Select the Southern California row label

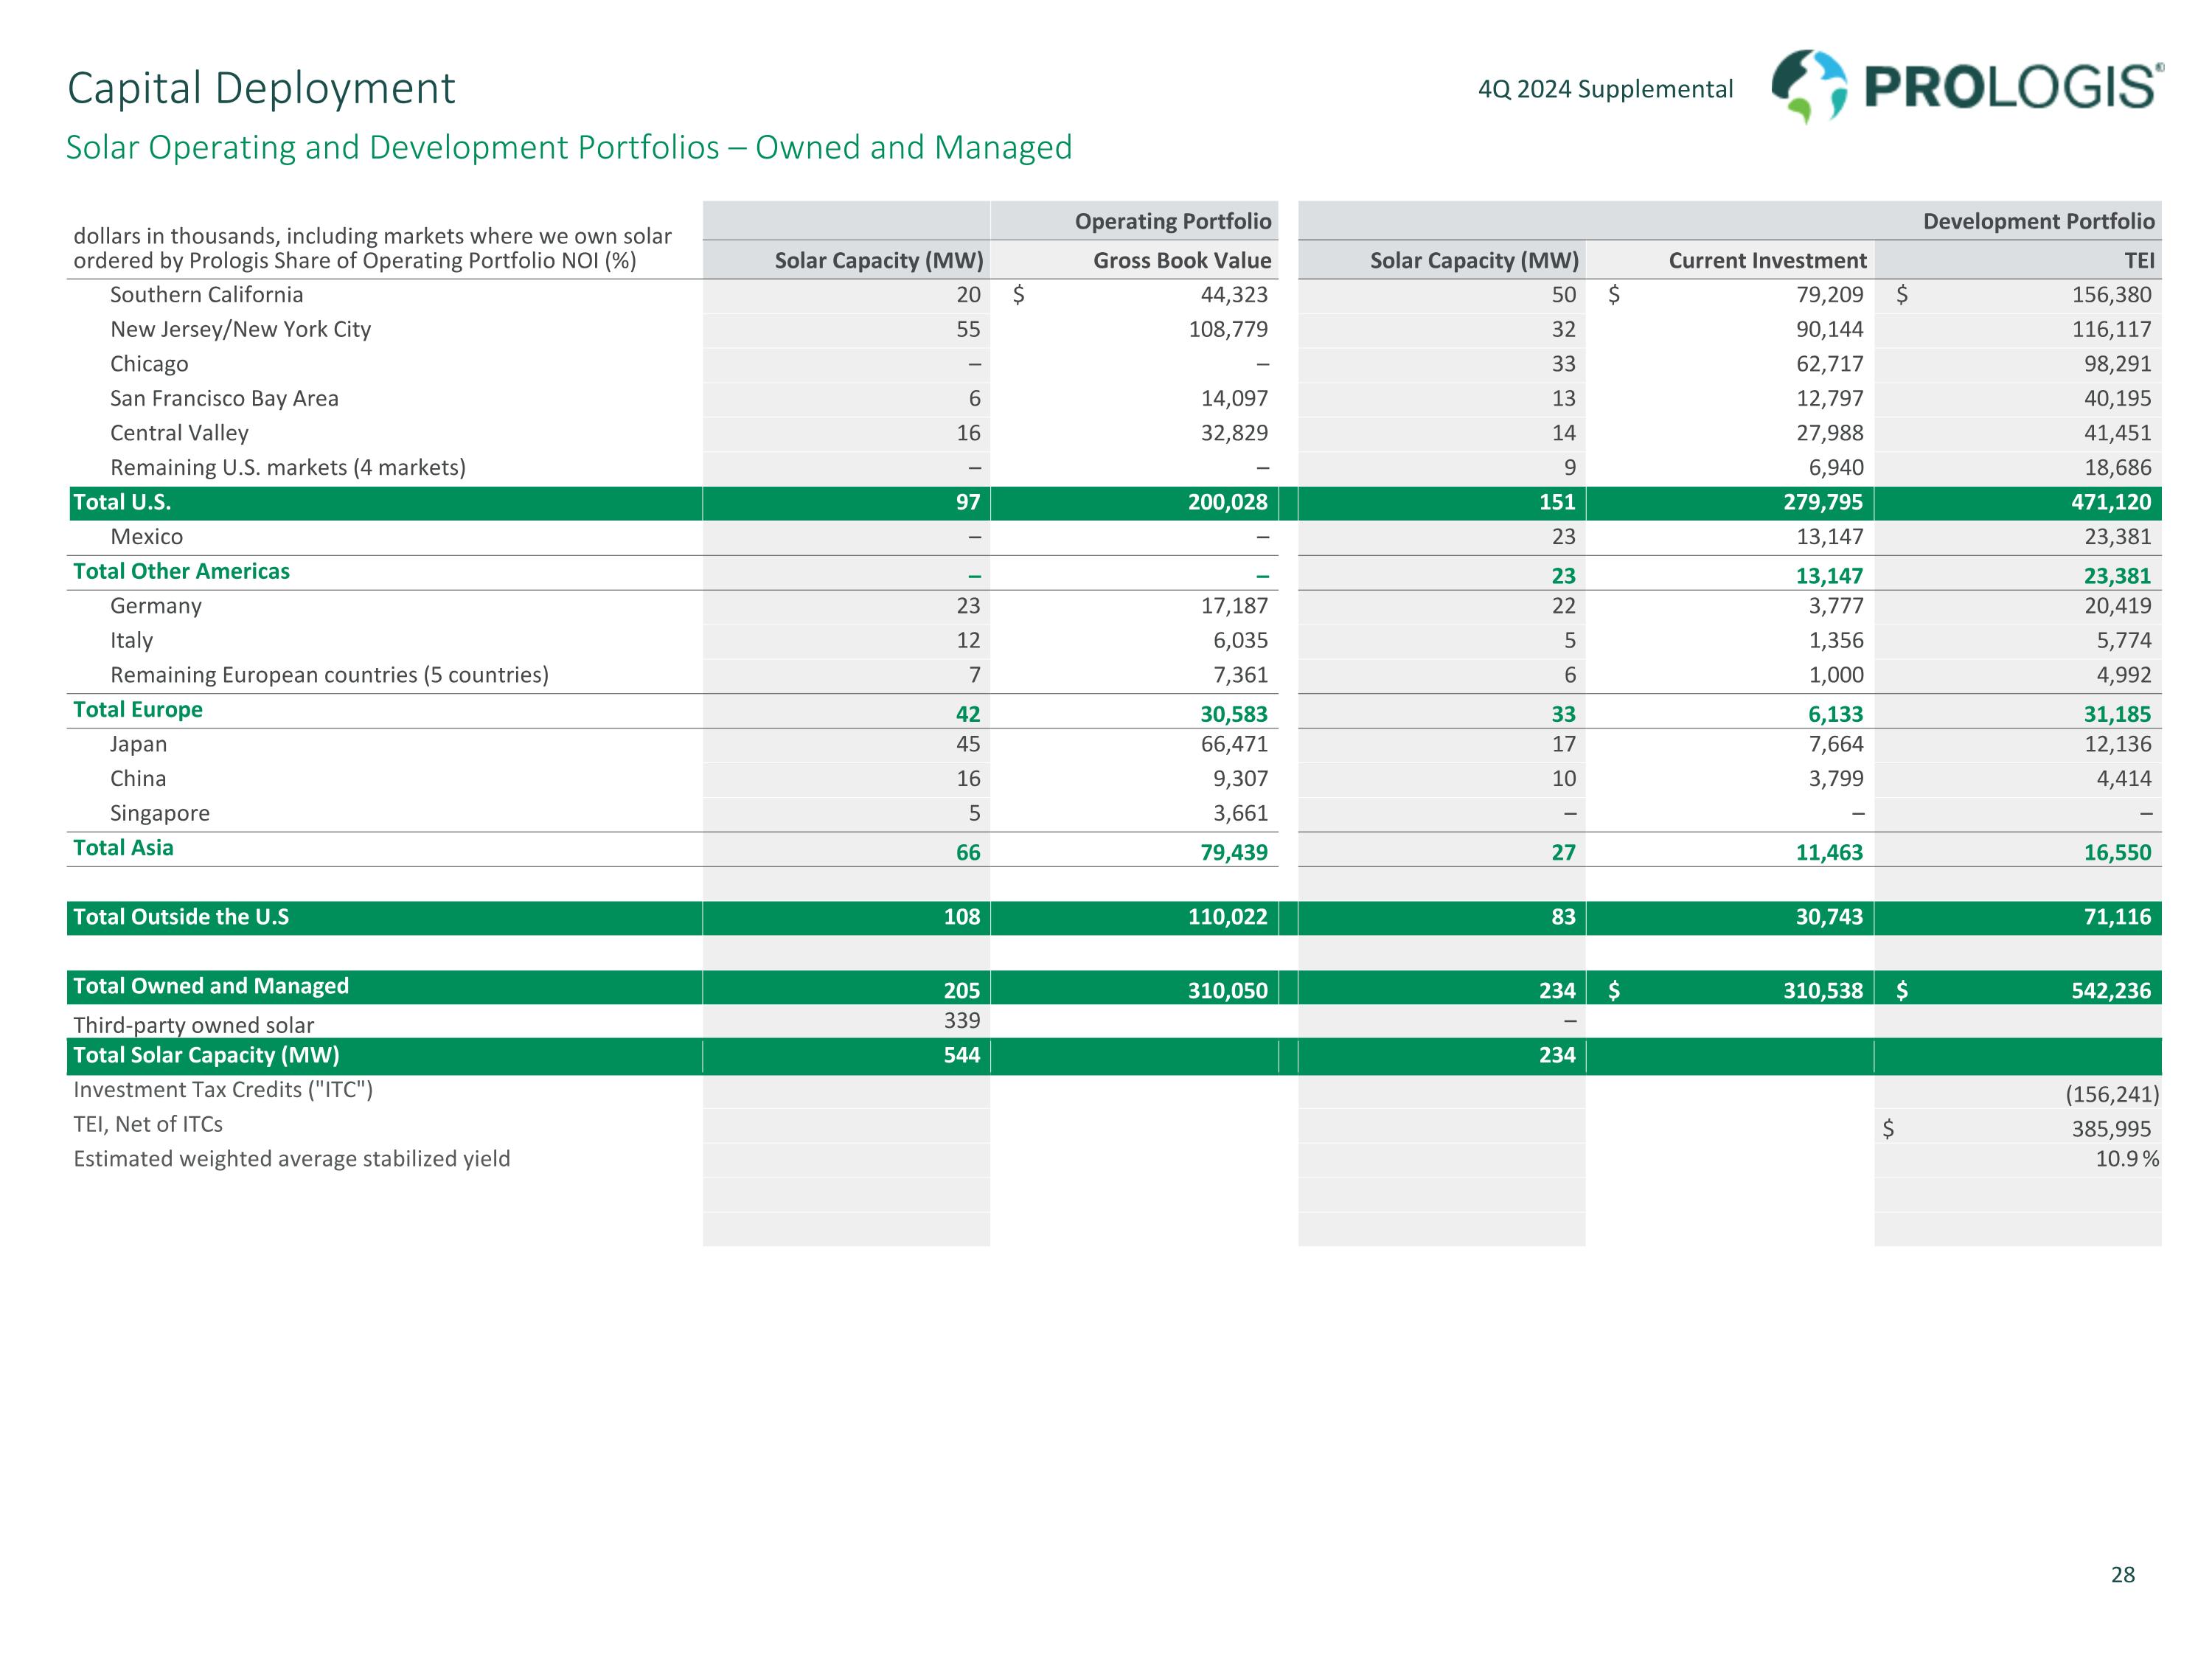206,295
